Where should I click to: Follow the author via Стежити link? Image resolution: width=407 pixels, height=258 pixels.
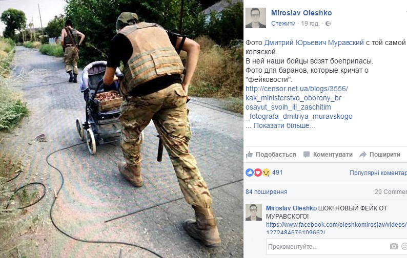click(x=283, y=24)
